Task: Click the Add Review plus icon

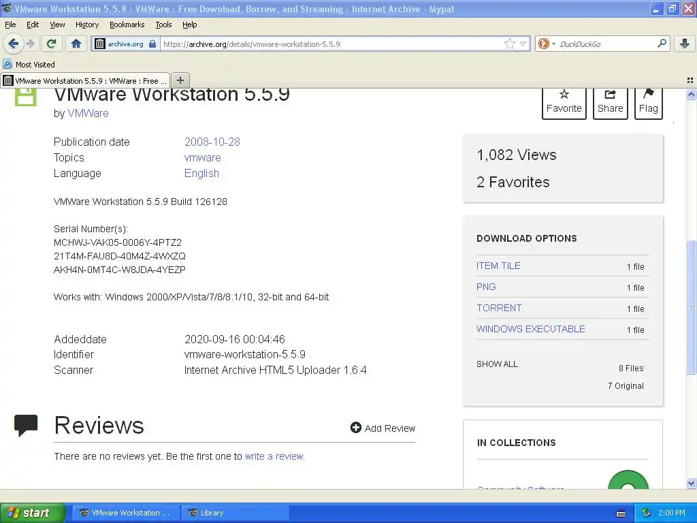Action: (x=355, y=428)
